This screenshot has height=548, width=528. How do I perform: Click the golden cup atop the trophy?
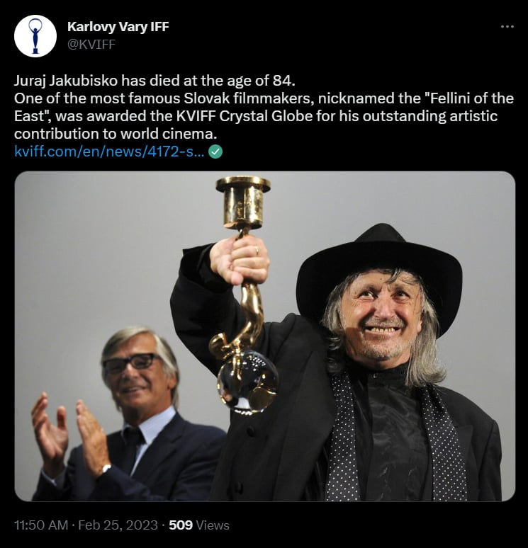click(243, 202)
